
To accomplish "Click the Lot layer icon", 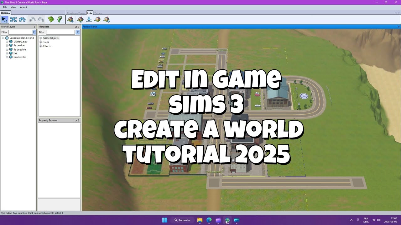I will pos(11,53).
